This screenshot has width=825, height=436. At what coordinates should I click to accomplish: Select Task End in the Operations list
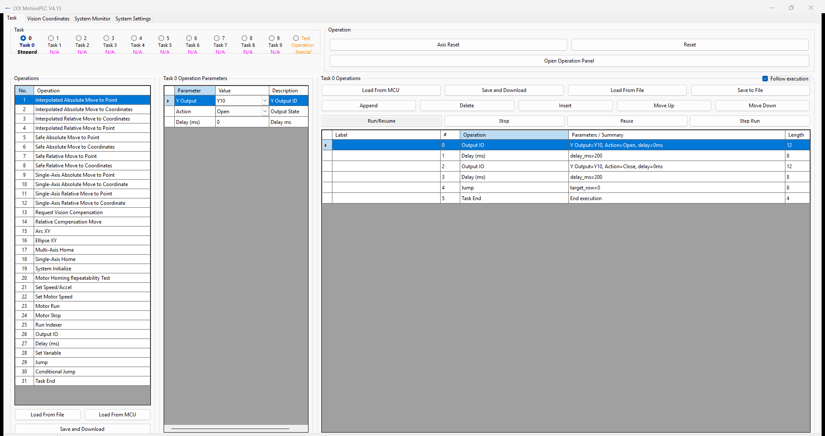[x=83, y=381]
